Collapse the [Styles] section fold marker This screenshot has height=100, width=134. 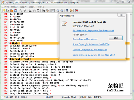tap(9, 43)
